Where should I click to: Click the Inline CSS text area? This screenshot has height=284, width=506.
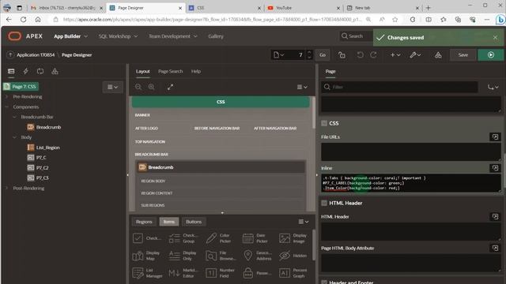411,183
